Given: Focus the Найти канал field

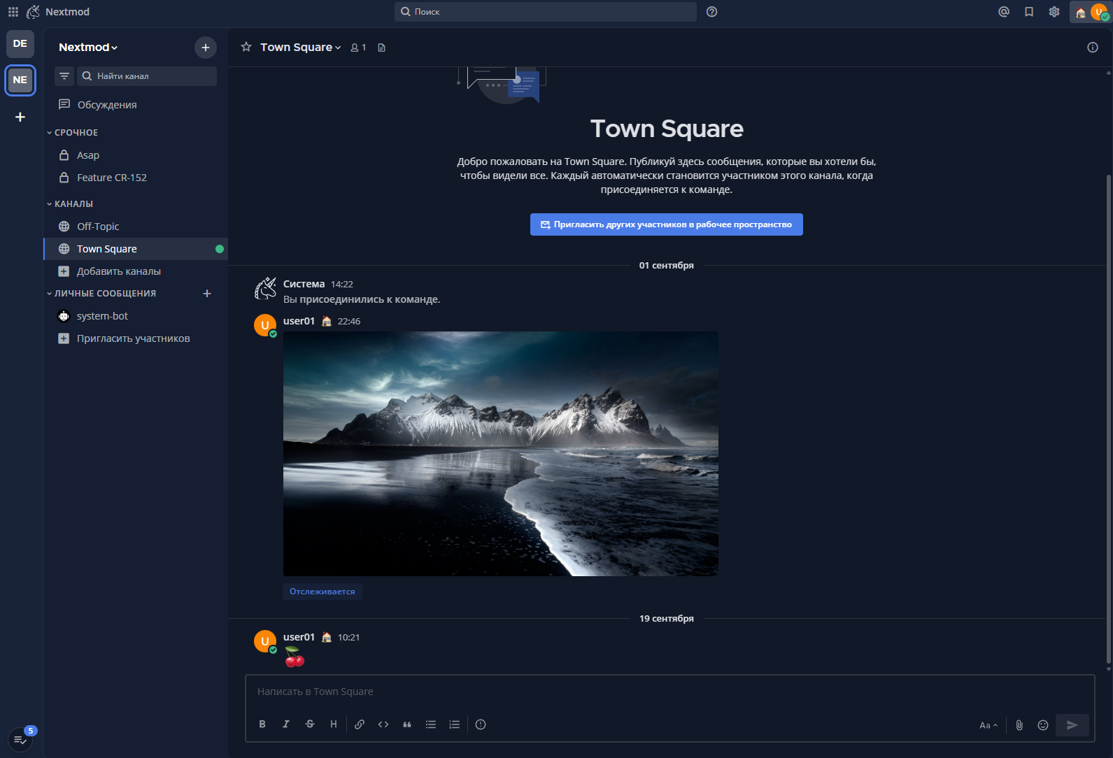Looking at the screenshot, I should point(147,76).
